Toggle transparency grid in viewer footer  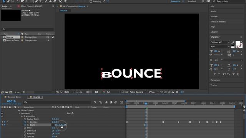127,92
